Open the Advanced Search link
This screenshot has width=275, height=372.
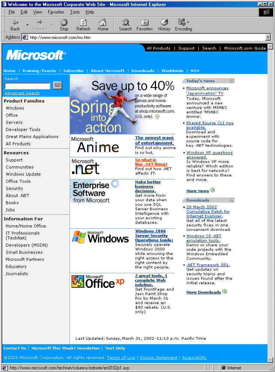22,93
